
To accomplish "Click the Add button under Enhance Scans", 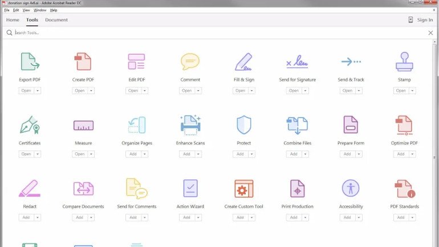I will click(186, 154).
